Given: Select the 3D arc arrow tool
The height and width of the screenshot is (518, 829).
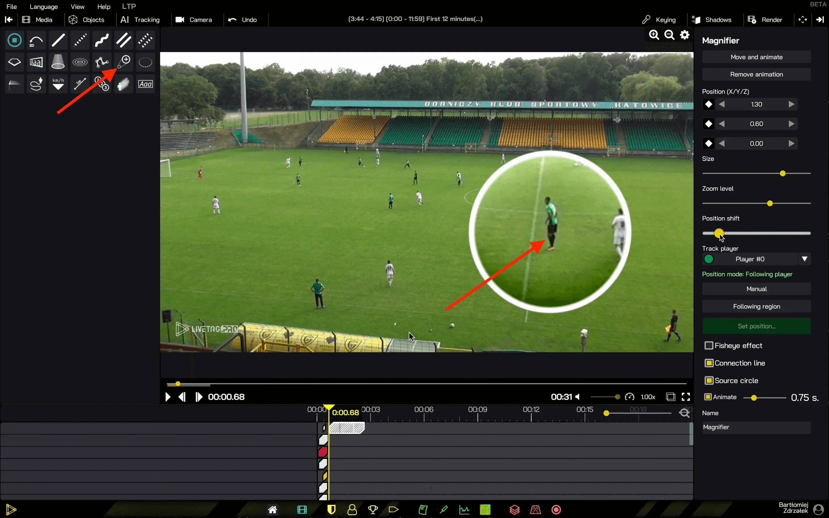Looking at the screenshot, I should [x=36, y=40].
